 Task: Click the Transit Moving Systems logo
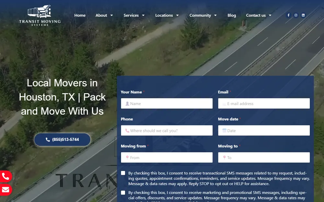(x=40, y=16)
